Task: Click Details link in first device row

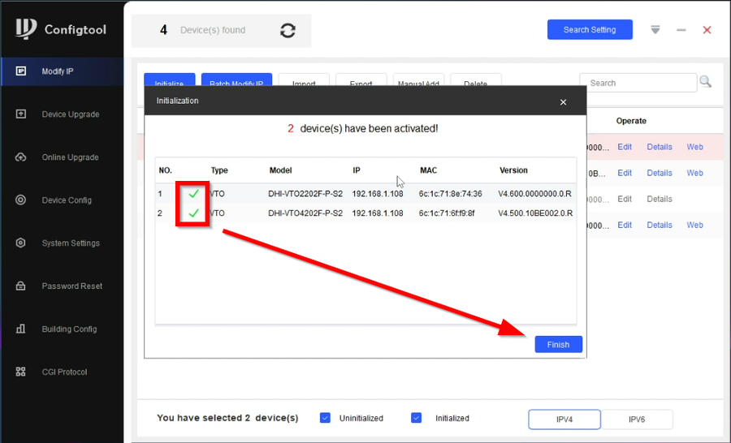Action: click(x=660, y=147)
